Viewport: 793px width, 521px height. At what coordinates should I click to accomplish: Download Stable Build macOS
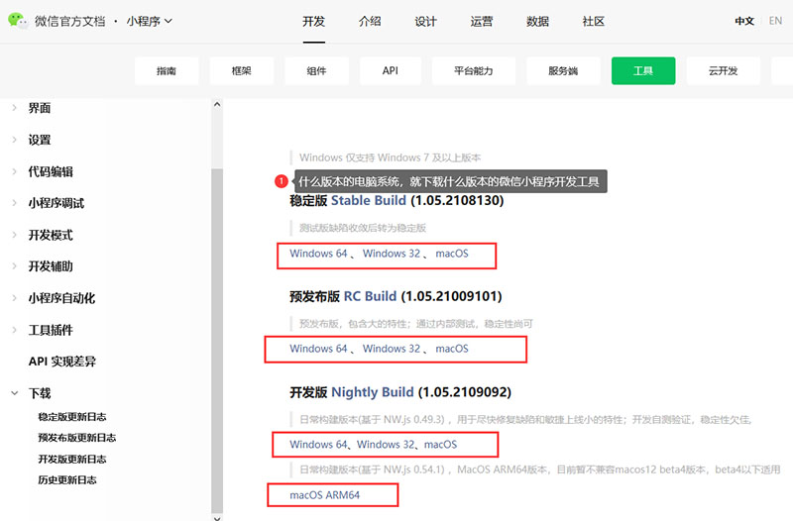(452, 254)
